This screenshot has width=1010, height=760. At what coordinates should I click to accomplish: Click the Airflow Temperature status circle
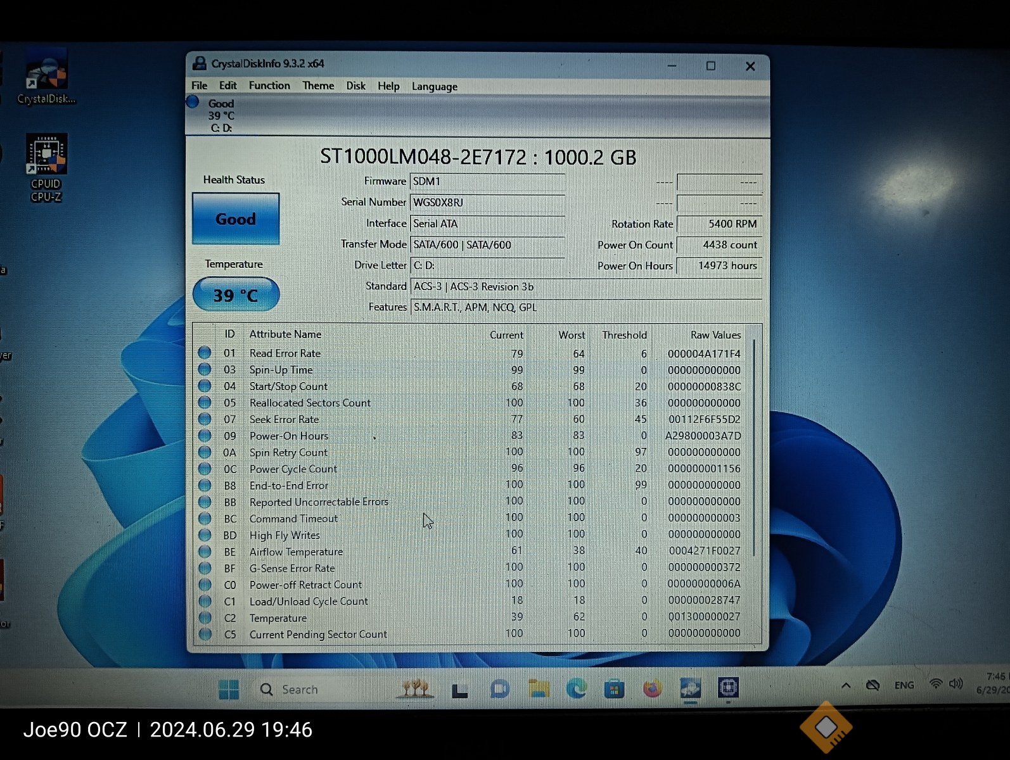point(205,551)
